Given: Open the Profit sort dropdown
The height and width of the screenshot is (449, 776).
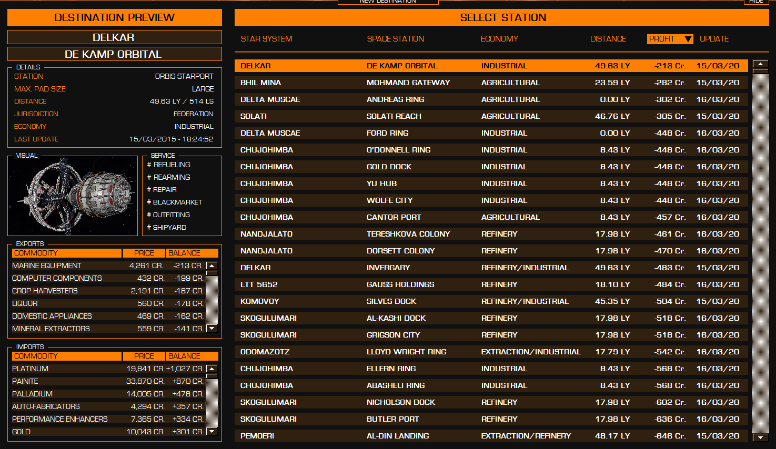Looking at the screenshot, I should click(x=670, y=39).
